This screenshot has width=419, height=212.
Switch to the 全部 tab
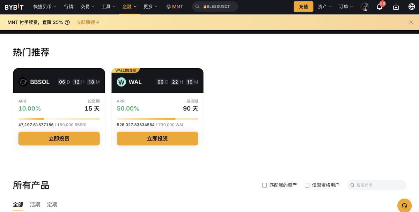(x=18, y=205)
